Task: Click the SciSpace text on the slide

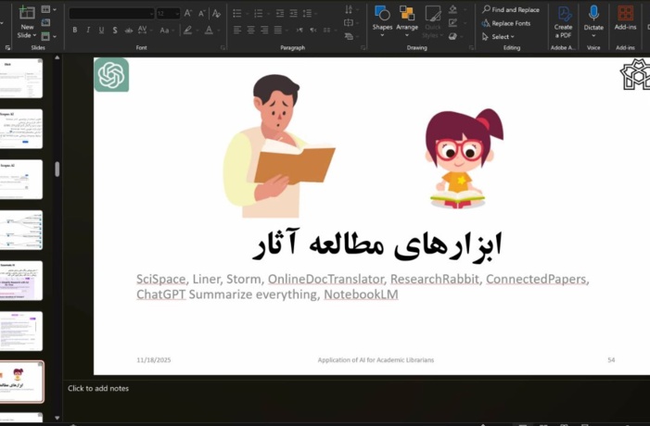Action: click(160, 279)
